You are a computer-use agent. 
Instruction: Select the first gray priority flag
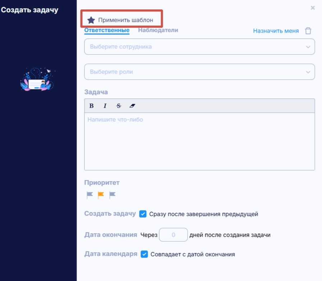click(90, 195)
